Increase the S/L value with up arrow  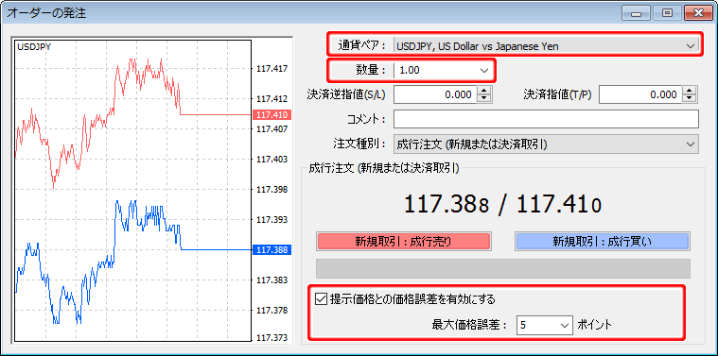pyautogui.click(x=484, y=91)
